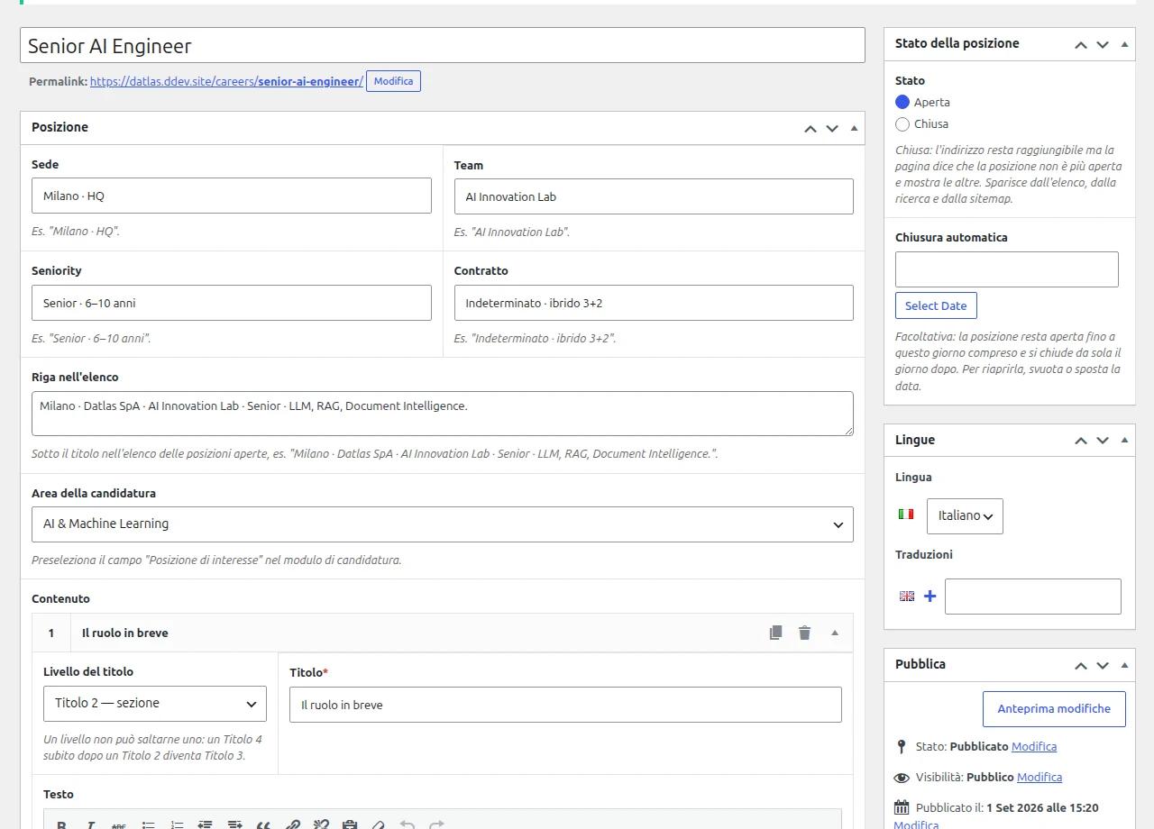Move Stato della posizione panel up
This screenshot has height=829, width=1154.
point(1080,44)
